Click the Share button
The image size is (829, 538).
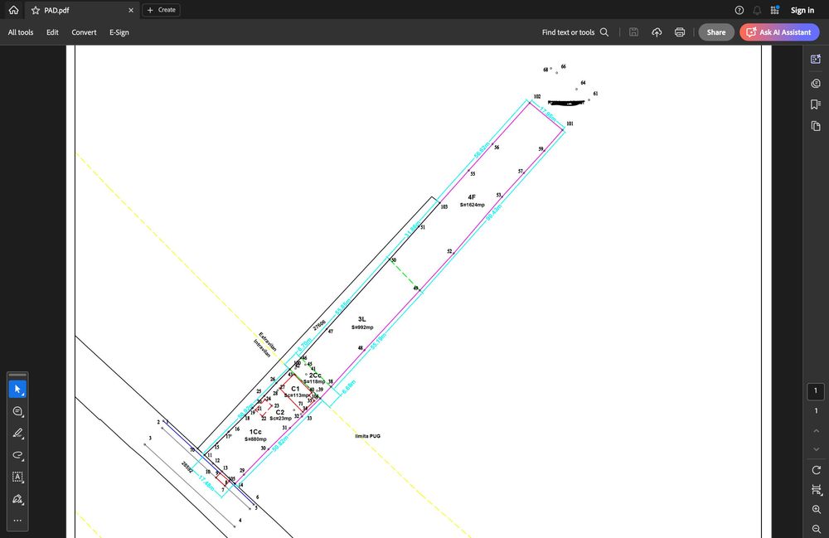pos(716,32)
